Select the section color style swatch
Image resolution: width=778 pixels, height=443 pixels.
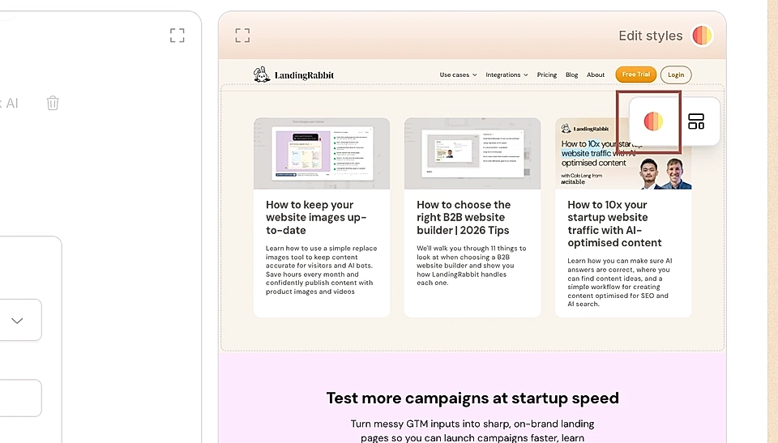pyautogui.click(x=653, y=121)
